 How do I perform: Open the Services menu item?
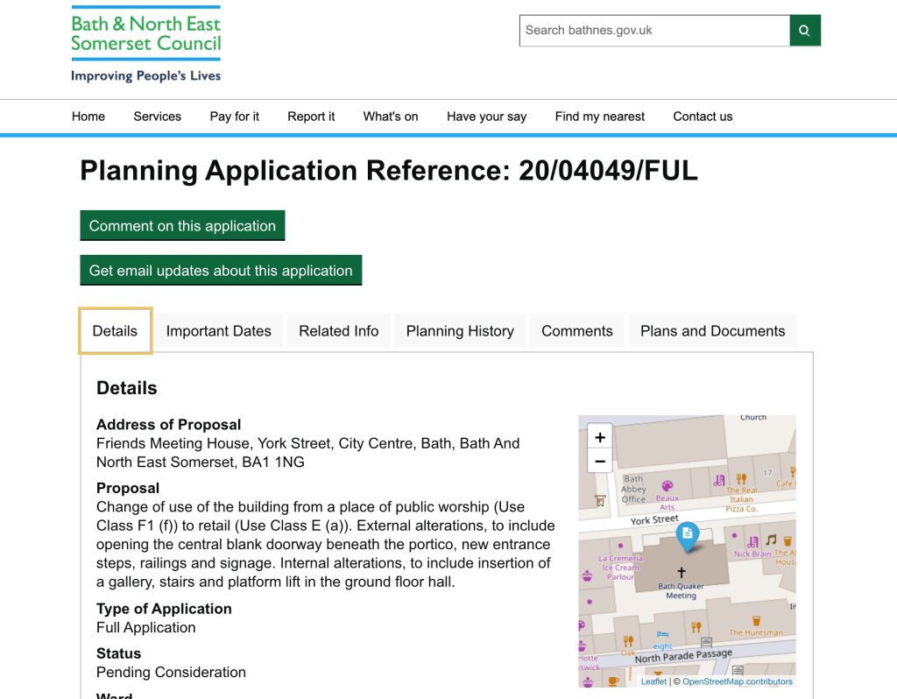point(158,116)
